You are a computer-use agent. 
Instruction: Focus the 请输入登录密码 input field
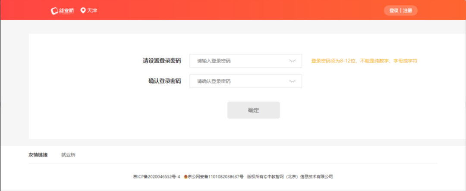coord(239,61)
